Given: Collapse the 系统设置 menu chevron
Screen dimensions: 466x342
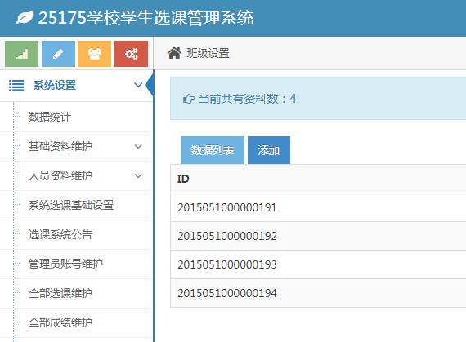Looking at the screenshot, I should [138, 85].
